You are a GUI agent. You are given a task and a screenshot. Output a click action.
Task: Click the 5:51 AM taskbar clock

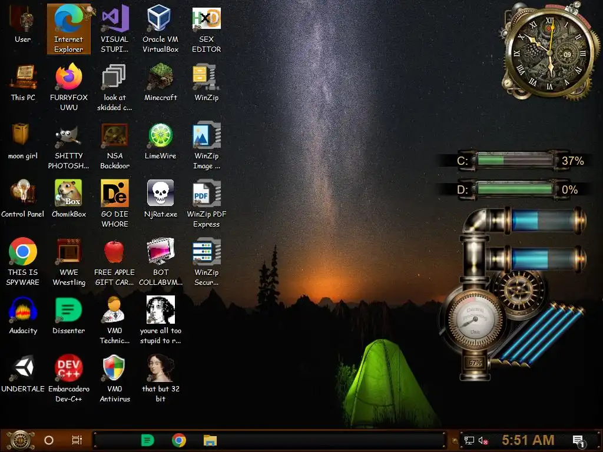coord(528,440)
